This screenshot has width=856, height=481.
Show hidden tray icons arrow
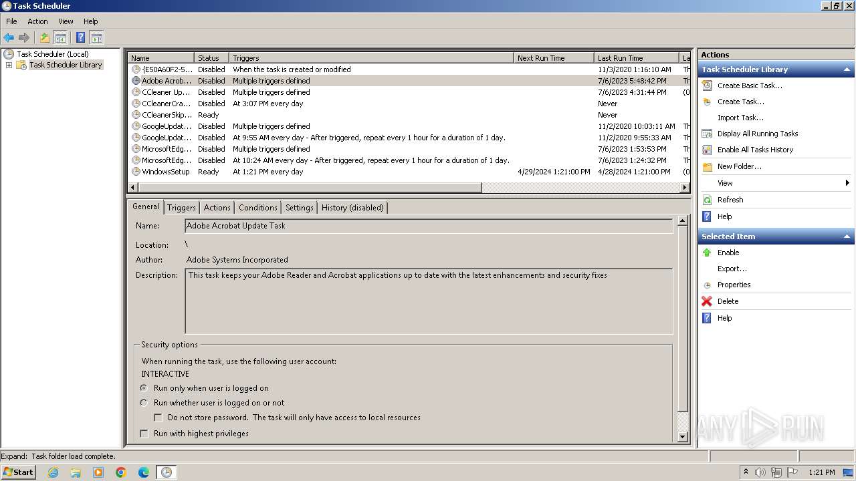coord(746,472)
